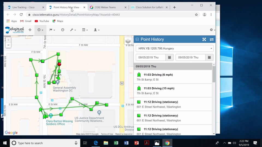
Task: Open the Chrome profile avatar
Action: (x=204, y=15)
